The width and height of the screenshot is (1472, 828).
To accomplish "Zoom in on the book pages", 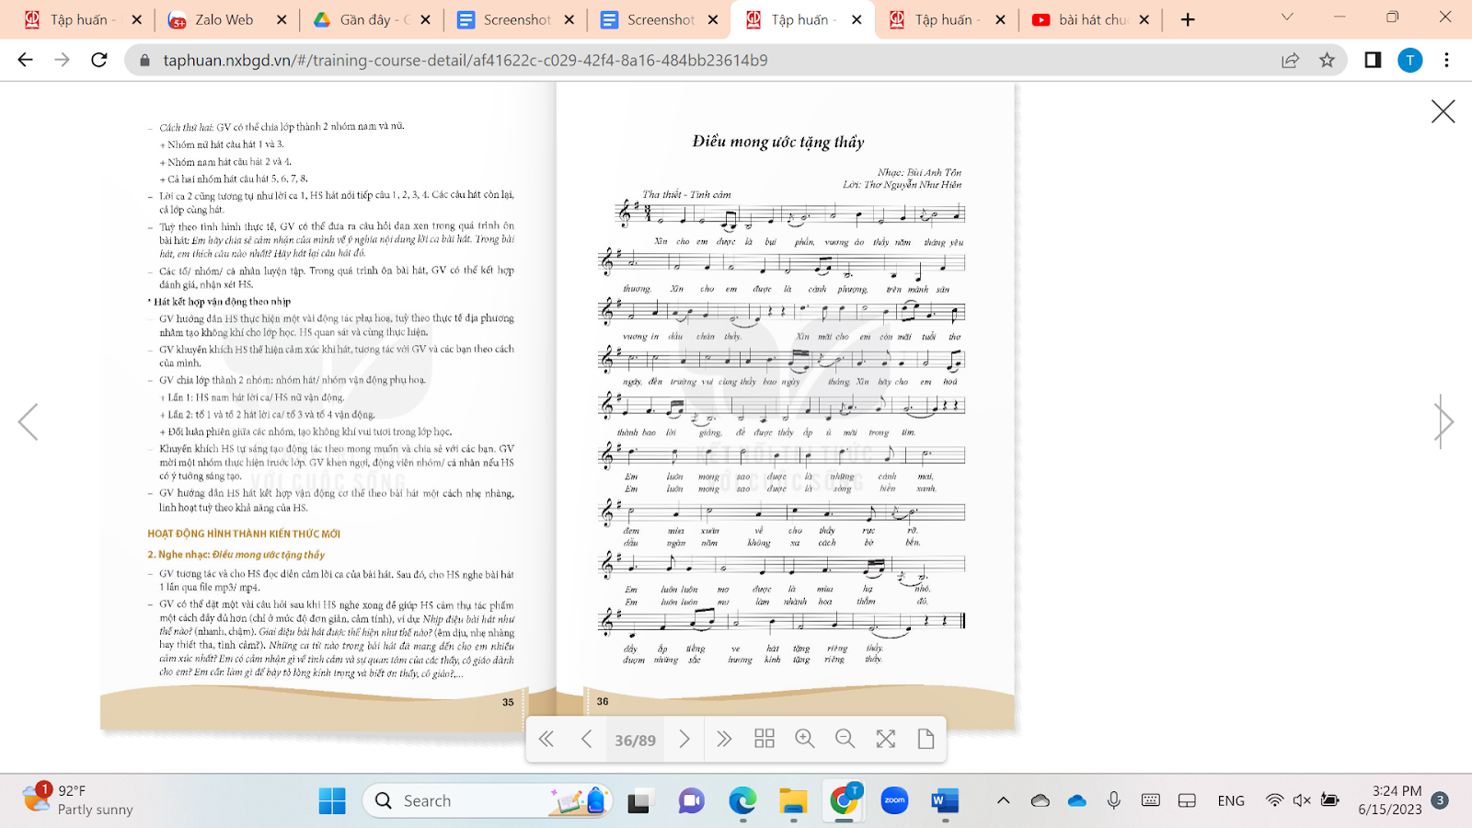I will 805,739.
